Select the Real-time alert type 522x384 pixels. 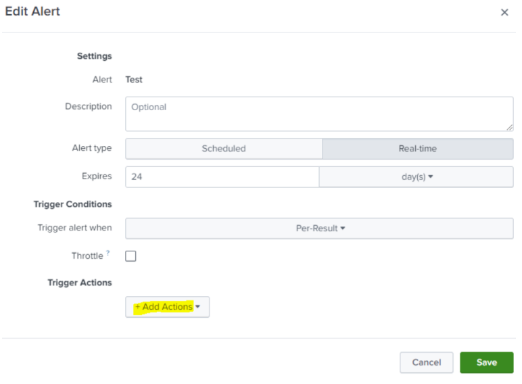417,149
